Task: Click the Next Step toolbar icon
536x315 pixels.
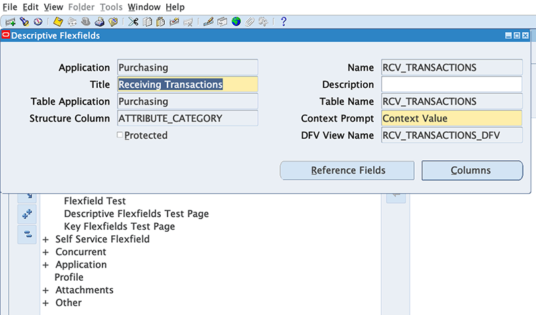Action: (x=72, y=22)
